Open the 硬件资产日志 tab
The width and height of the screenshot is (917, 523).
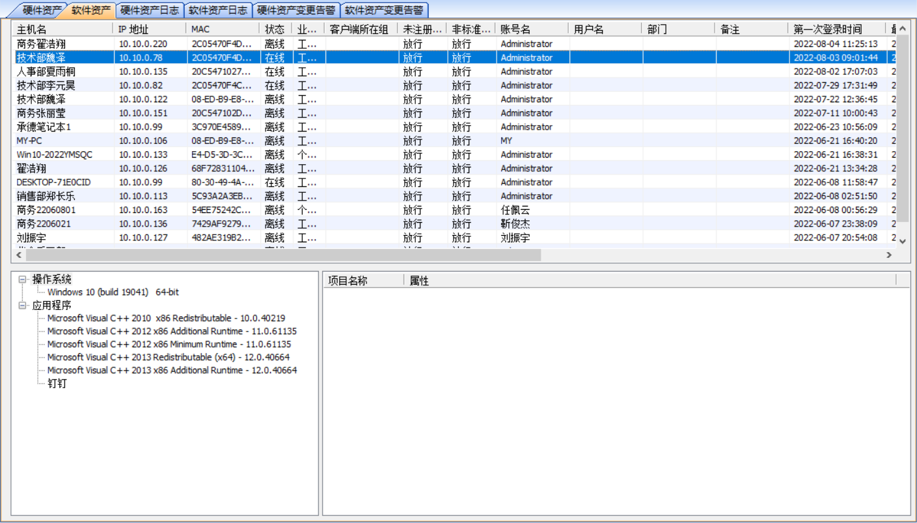pyautogui.click(x=149, y=10)
